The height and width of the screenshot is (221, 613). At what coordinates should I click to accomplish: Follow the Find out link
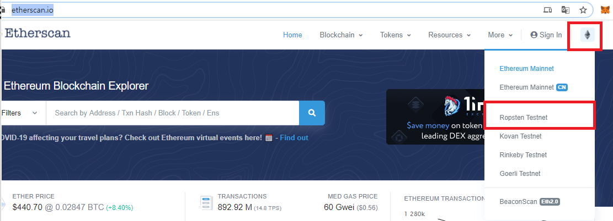coord(294,137)
